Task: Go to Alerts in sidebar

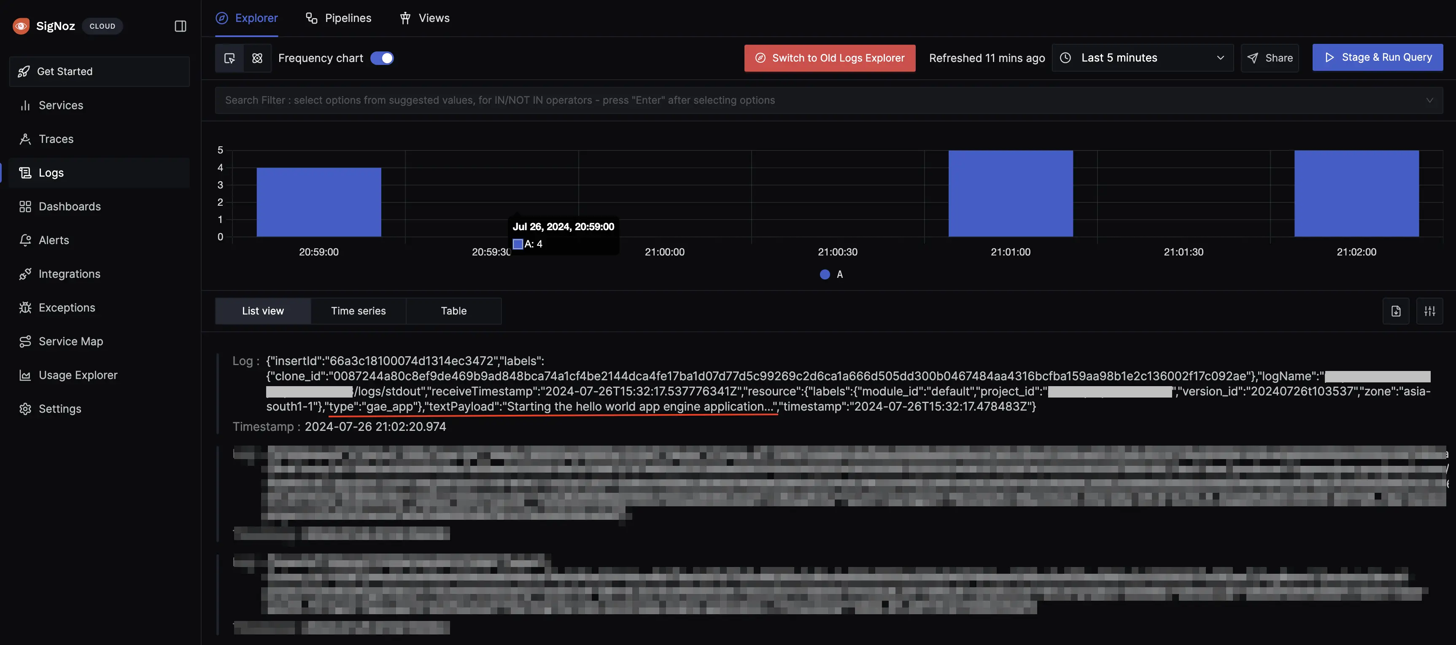Action: click(100, 240)
